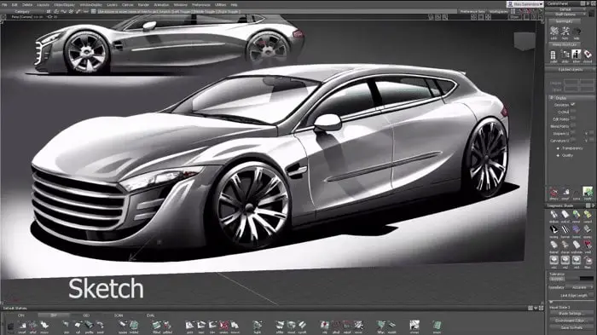Open the Tessellator Accurate dropdown
Viewport: 597px width, 335px height.
tap(579, 287)
